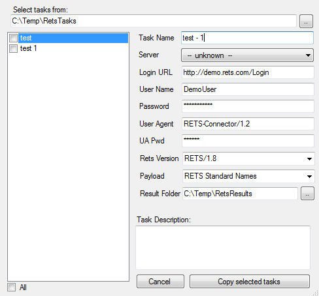Viewport: 319px width, 296px height.
Task: Click the window resize grip corner
Action: [x=315, y=293]
